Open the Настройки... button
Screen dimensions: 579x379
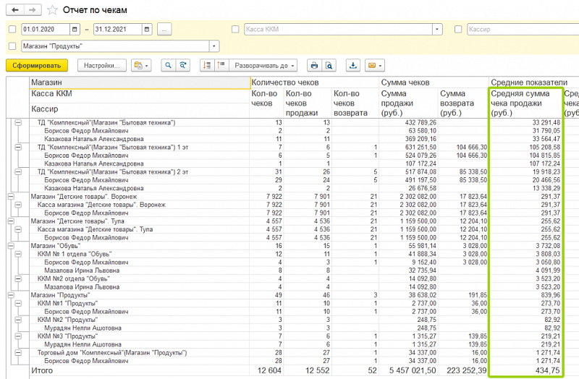[x=101, y=65]
